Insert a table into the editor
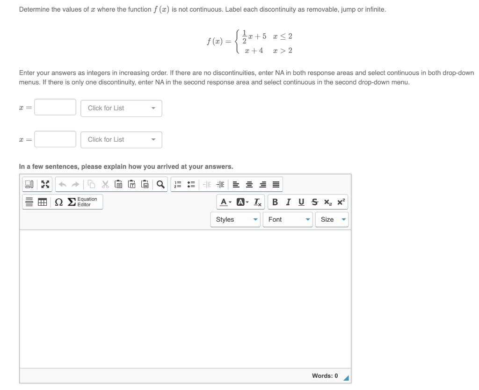This screenshot has width=479, height=390. pos(43,202)
